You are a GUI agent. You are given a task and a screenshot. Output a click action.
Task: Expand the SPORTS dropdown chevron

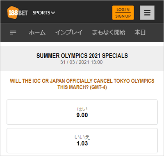[x=53, y=13]
